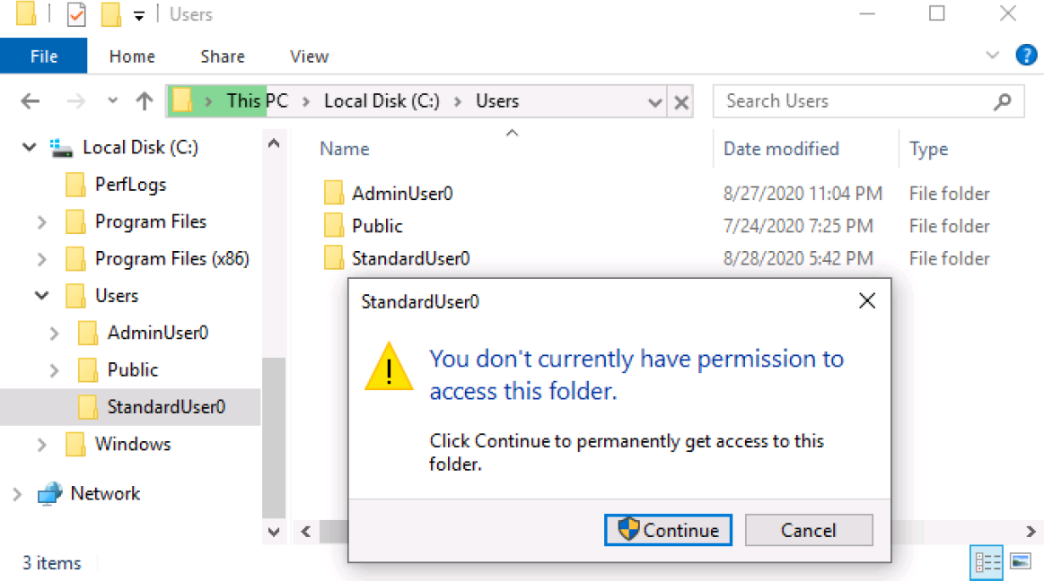Switch to Large icons view in status bar
The height and width of the screenshot is (581, 1044).
pos(1021,562)
